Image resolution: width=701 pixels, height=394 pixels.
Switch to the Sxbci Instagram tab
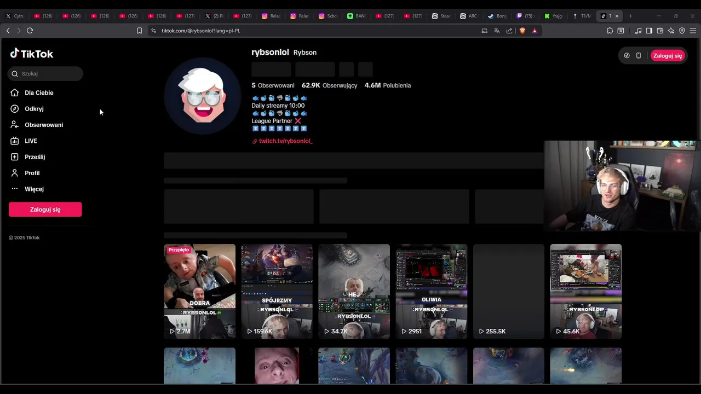(329, 16)
